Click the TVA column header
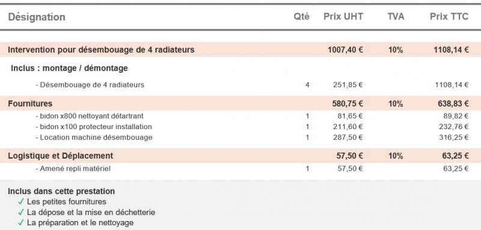The width and height of the screenshot is (481, 230). [396, 17]
